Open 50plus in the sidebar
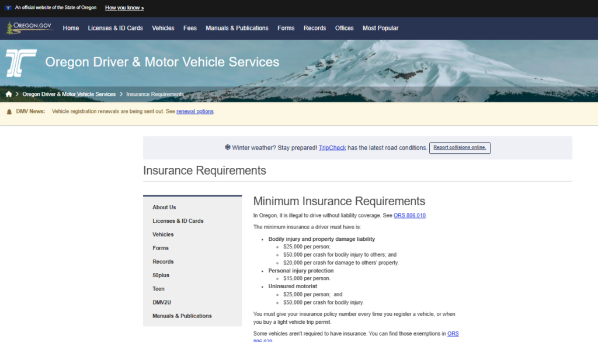 pyautogui.click(x=161, y=275)
